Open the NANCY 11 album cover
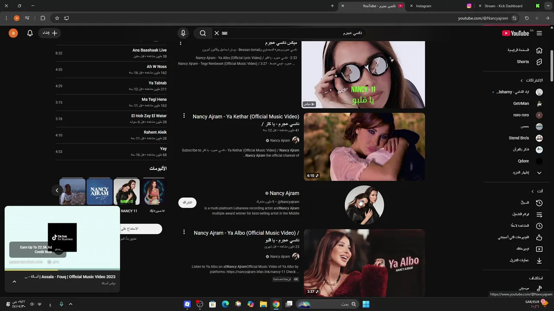 126,191
